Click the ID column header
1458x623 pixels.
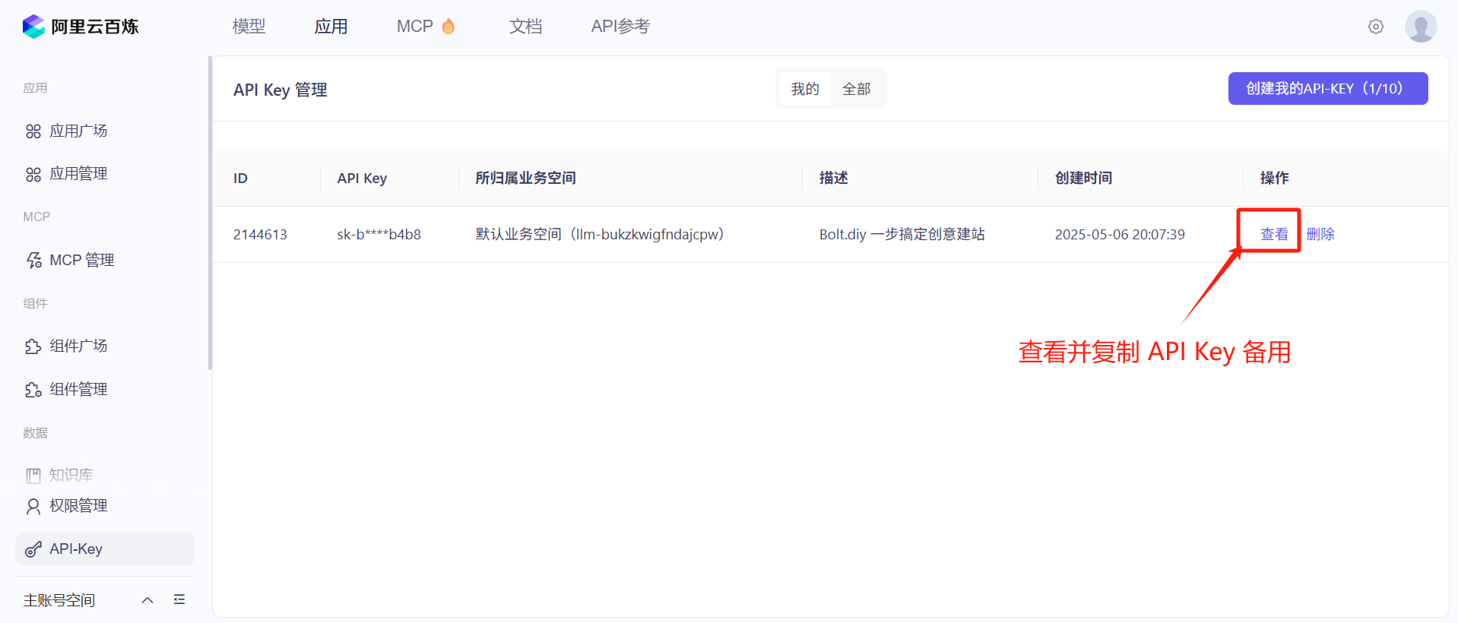[x=240, y=179]
